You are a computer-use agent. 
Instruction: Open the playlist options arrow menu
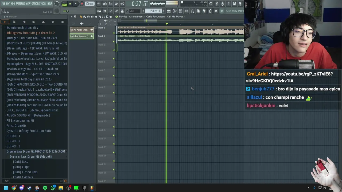[71, 17]
